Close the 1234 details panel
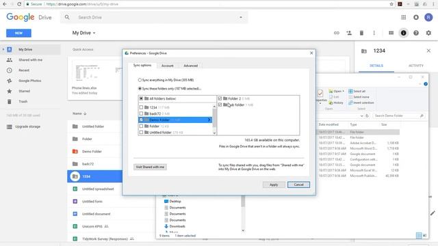The width and height of the screenshot is (438, 246). pyautogui.click(x=428, y=51)
